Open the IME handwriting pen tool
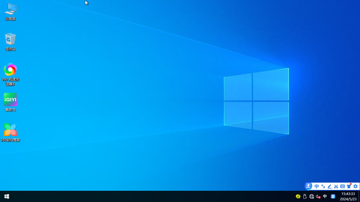The image size is (360, 202). pos(329,186)
